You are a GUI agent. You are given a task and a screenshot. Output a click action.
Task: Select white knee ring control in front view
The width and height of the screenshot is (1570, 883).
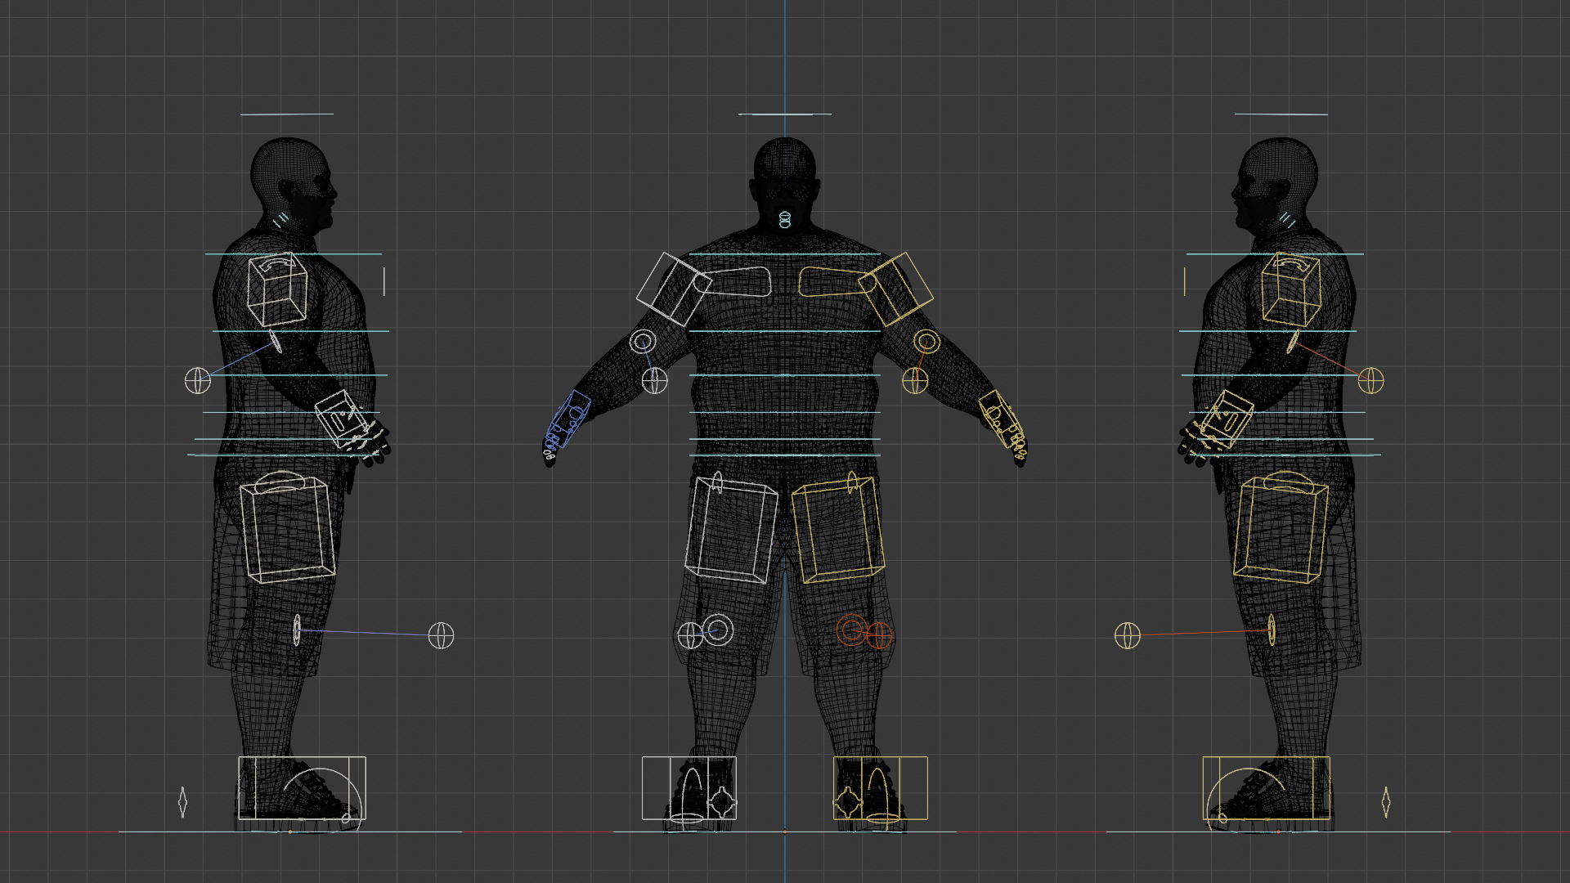(718, 630)
